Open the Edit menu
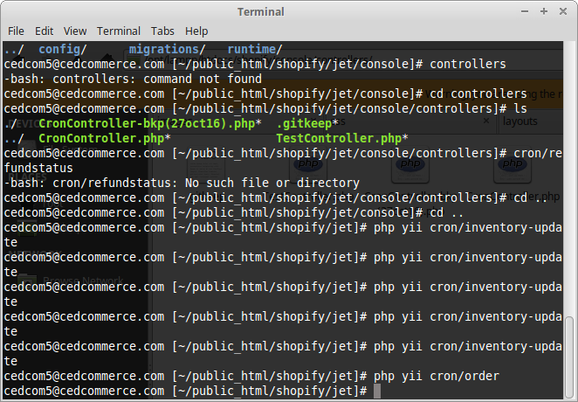The height and width of the screenshot is (402, 578). click(44, 31)
